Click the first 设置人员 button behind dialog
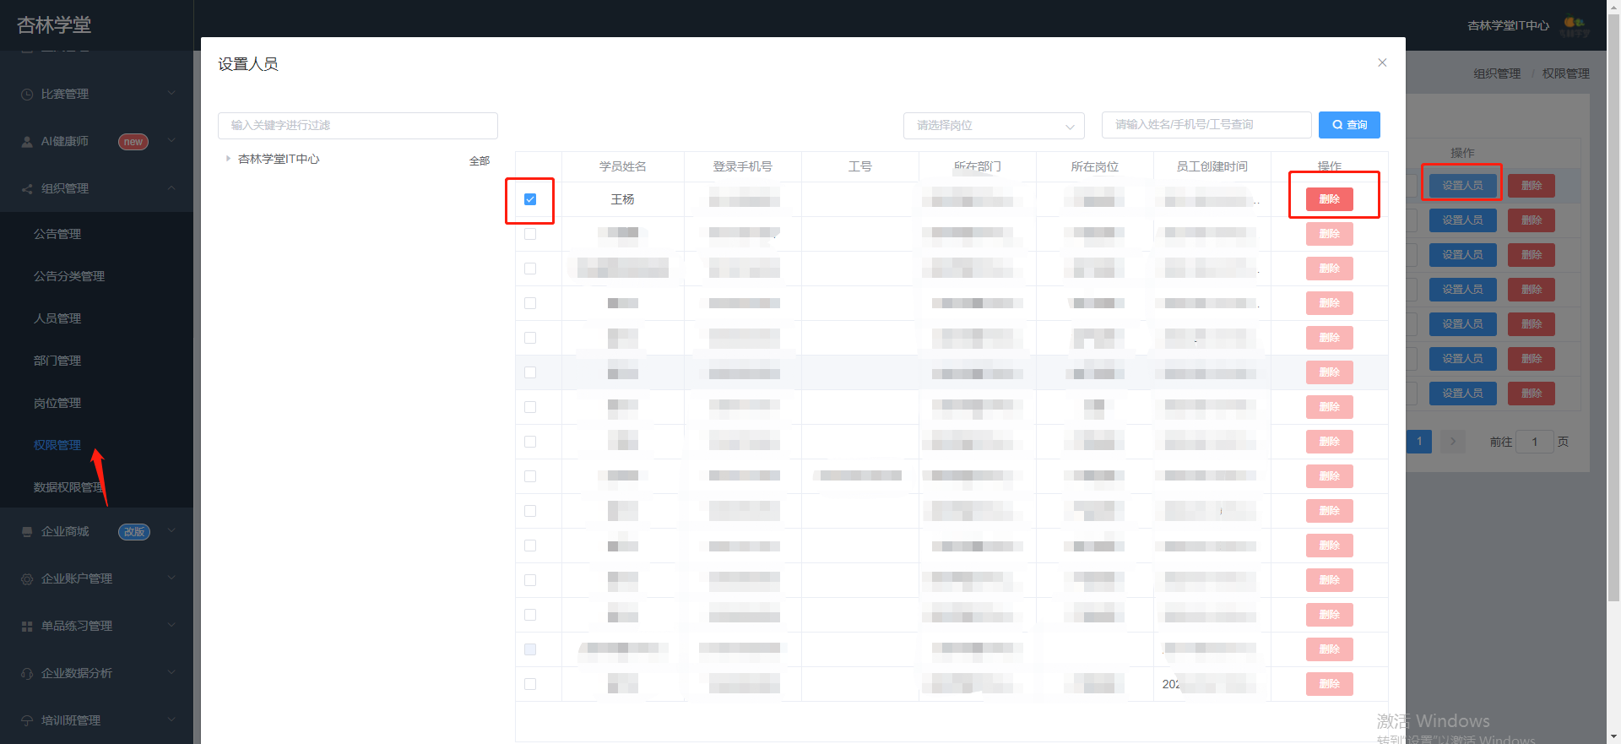The width and height of the screenshot is (1621, 744). tap(1462, 186)
